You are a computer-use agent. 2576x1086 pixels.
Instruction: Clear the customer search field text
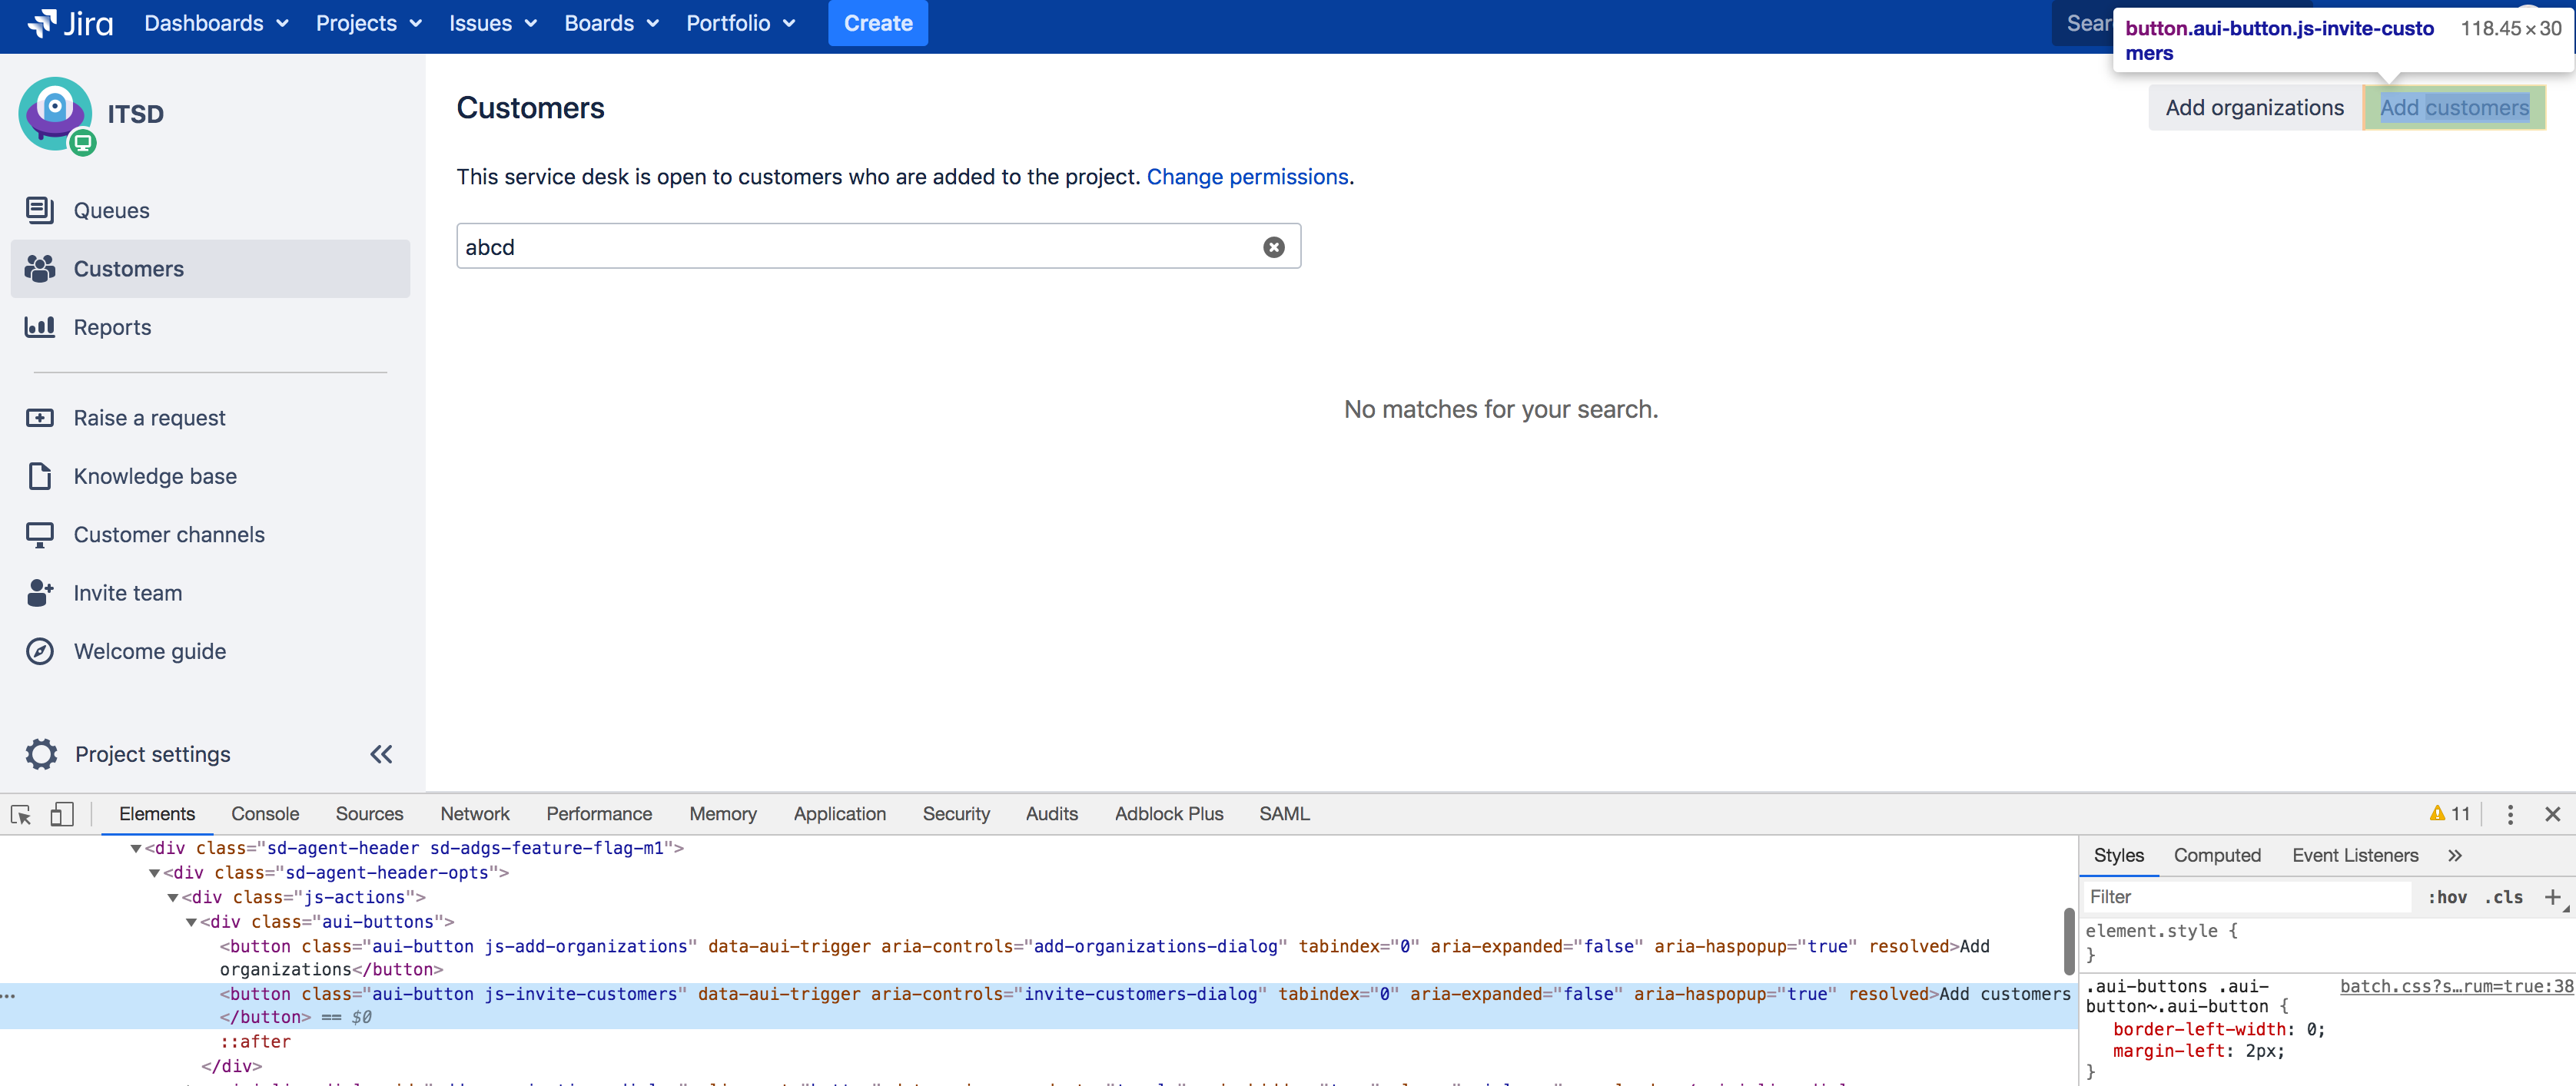1273,247
